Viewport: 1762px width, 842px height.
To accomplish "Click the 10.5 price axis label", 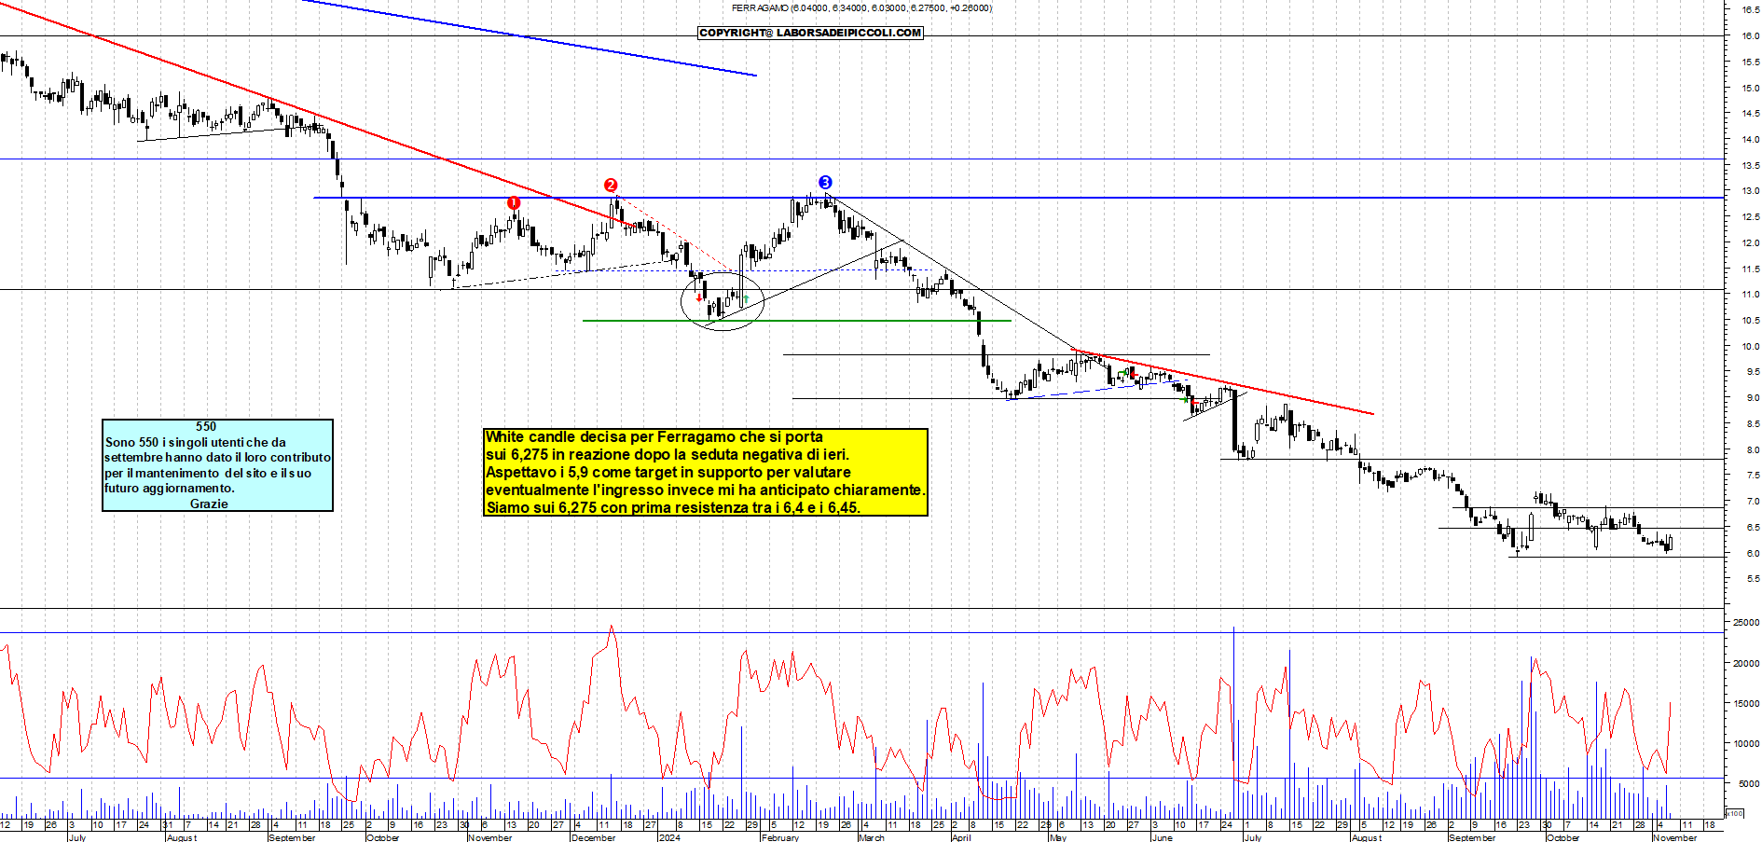I will click(x=1751, y=321).
